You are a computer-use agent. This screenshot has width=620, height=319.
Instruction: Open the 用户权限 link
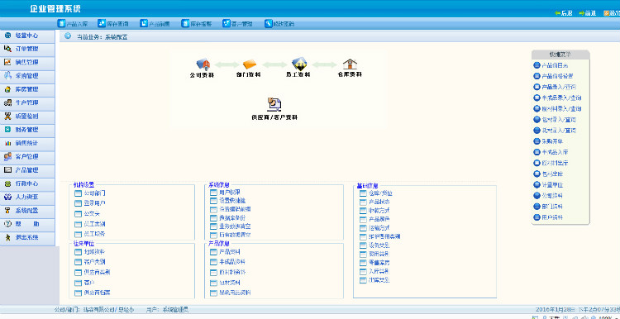[230, 192]
